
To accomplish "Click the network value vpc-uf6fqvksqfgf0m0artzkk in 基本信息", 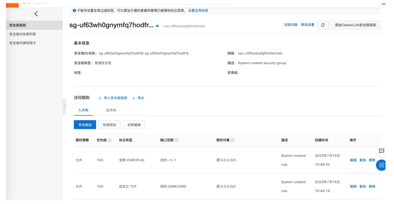I will [260, 53].
